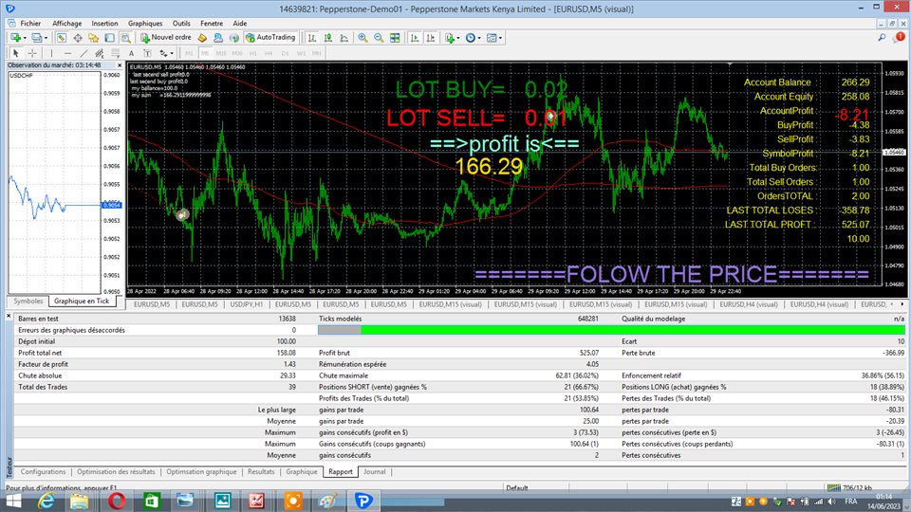Expand the Profiles dropdown arrow
Viewport: 911px width, 512px height.
[x=46, y=38]
